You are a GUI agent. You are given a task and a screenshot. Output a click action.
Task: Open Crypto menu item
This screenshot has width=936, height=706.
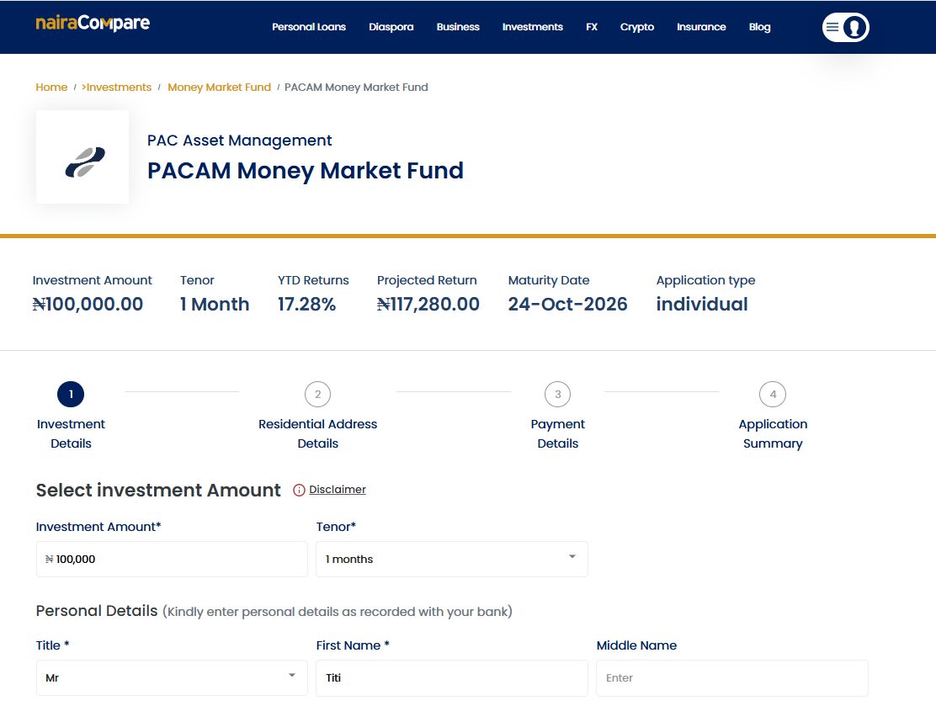click(637, 27)
